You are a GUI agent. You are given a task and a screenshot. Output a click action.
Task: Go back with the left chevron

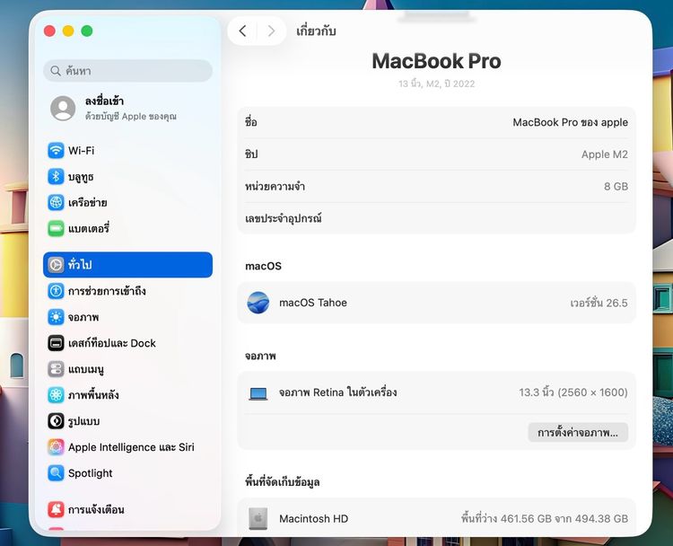tap(242, 31)
